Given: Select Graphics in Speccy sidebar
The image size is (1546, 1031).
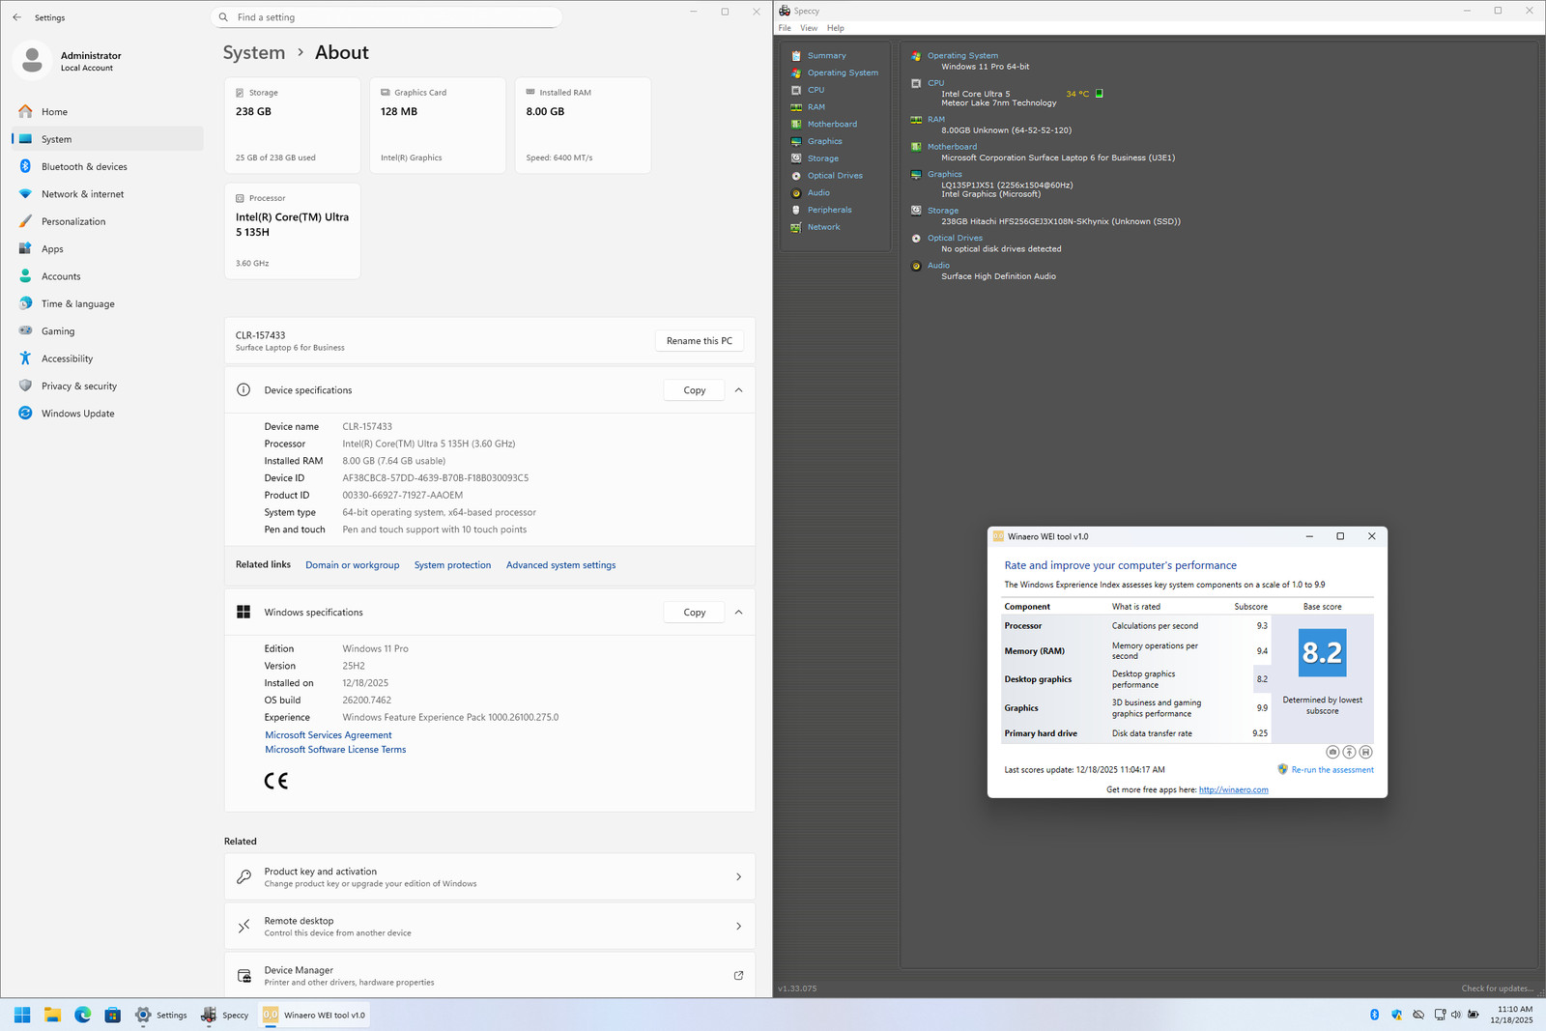Looking at the screenshot, I should tap(825, 141).
